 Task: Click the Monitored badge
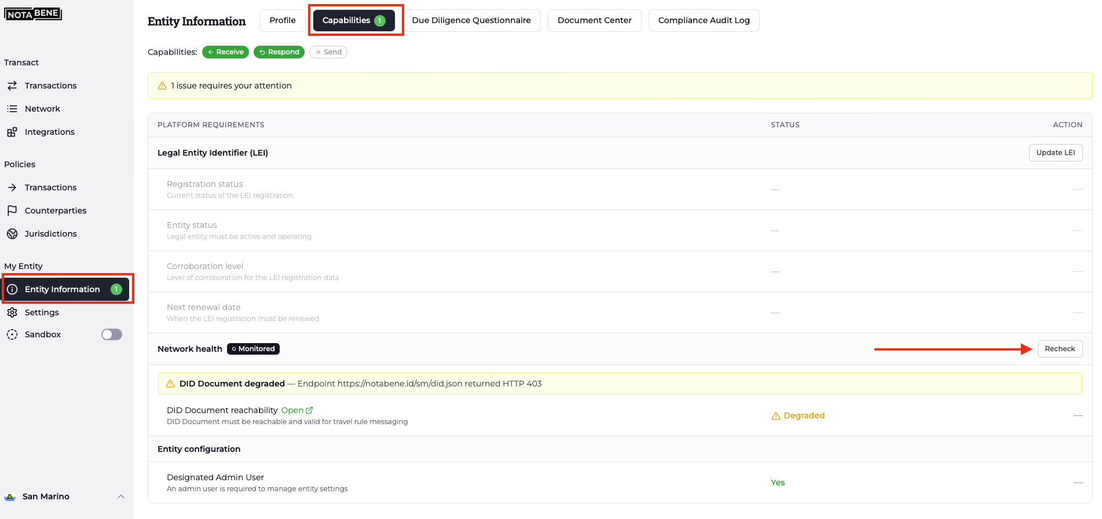253,349
